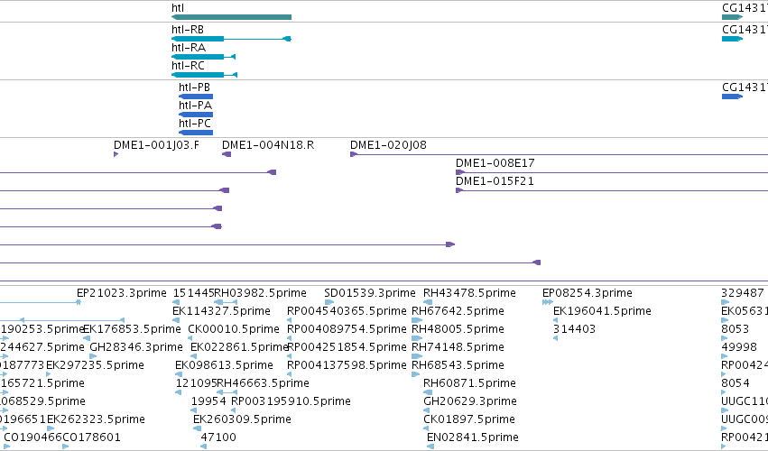Click the EK262323.5prime EST label
The image size is (768, 451).
coord(96,419)
